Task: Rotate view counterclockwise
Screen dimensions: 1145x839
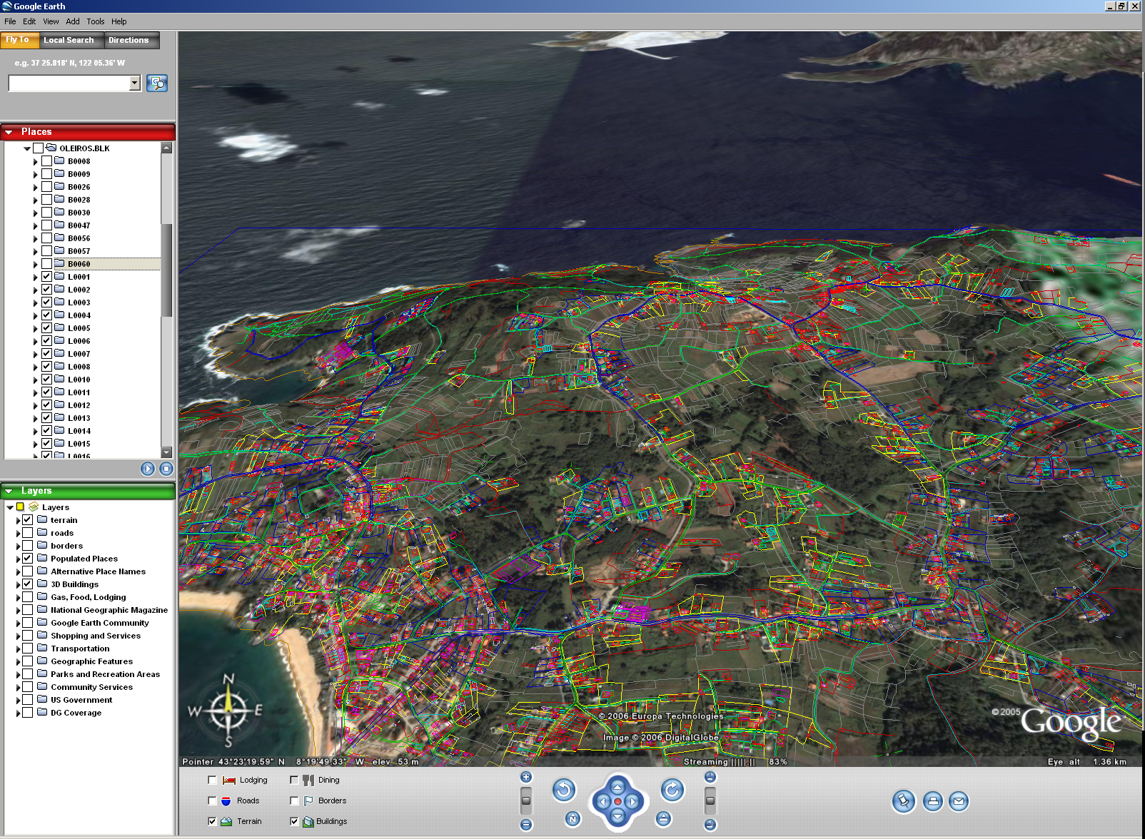Action: pyautogui.click(x=564, y=790)
